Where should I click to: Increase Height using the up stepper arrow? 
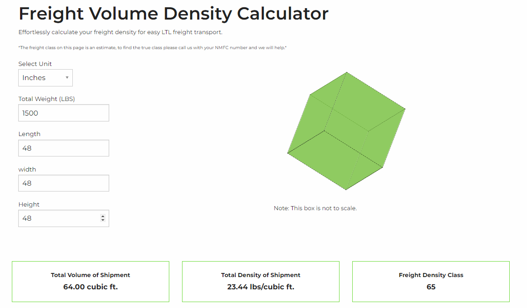coord(103,216)
